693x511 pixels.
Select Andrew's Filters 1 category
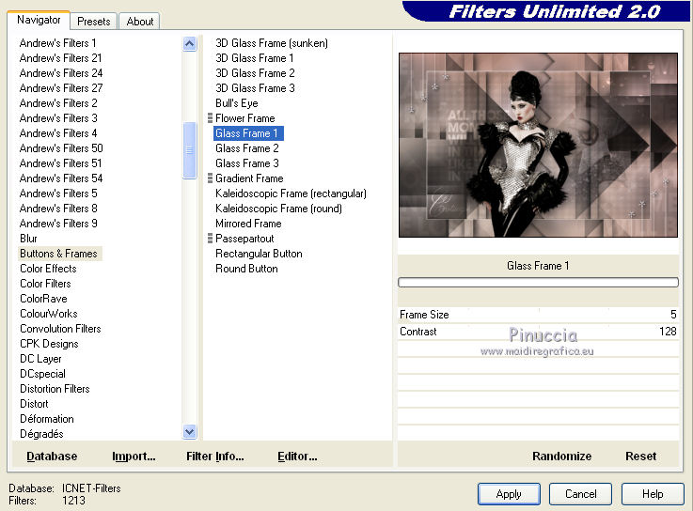(x=58, y=43)
